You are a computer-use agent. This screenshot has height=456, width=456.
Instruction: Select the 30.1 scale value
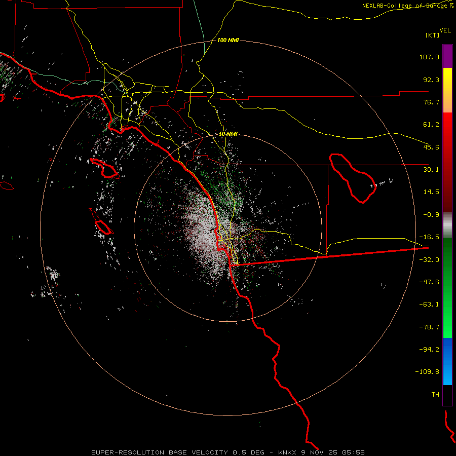click(x=431, y=170)
